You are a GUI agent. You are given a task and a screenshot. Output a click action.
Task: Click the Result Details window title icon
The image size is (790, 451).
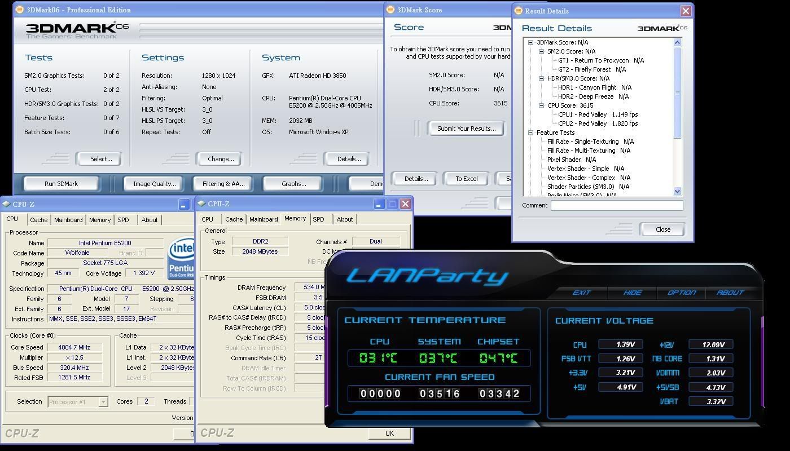(x=518, y=10)
